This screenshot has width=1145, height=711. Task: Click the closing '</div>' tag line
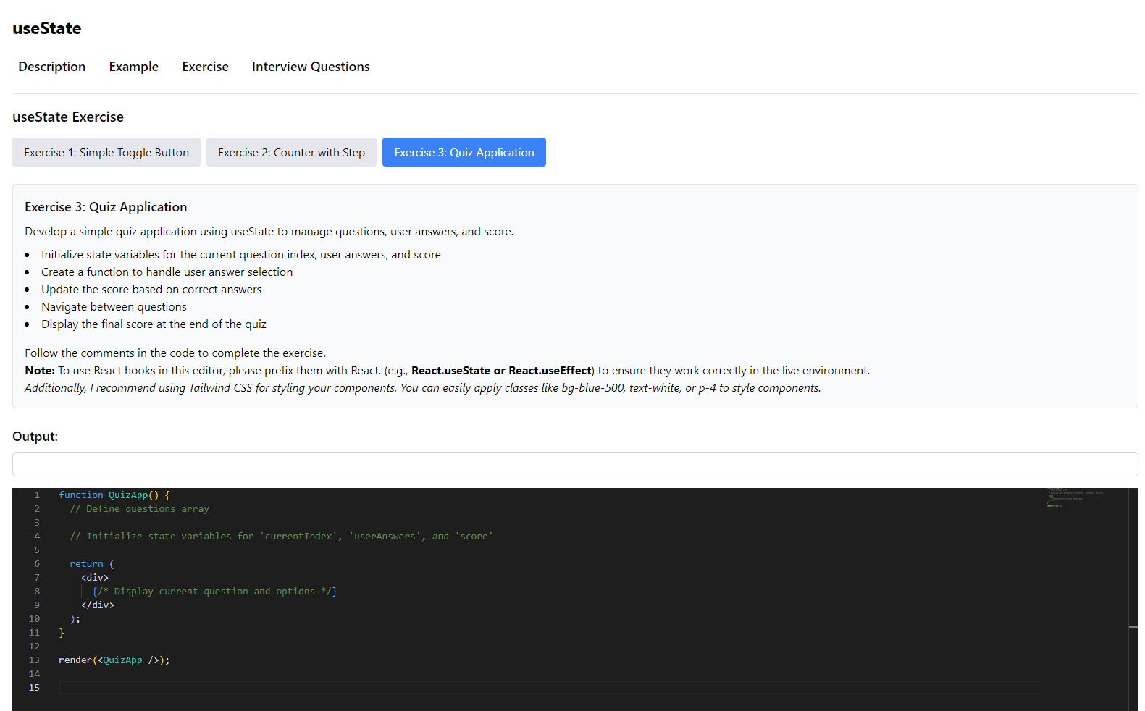[x=98, y=605]
